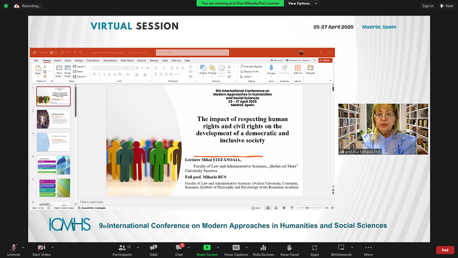Click the red End button
The width and height of the screenshot is (458, 258).
point(444,250)
